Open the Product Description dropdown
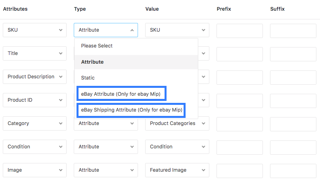 tap(34, 77)
